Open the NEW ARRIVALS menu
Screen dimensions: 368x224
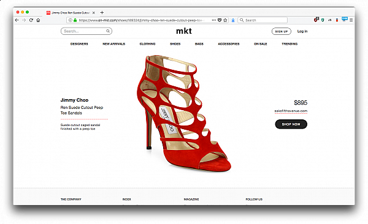114,44
